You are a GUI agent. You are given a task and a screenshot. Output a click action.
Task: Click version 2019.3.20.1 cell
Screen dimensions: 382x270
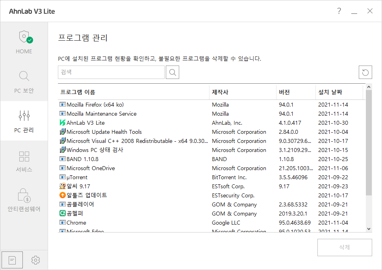coord(293,214)
